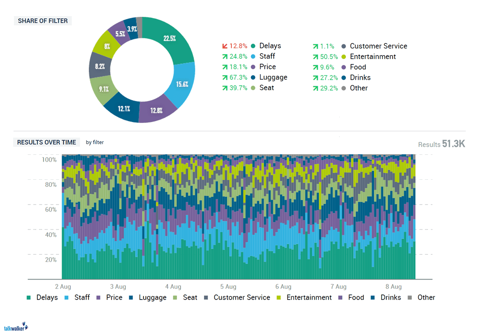
Task: Select the RESULTS OVER TIME panel header
Action: pyautogui.click(x=46, y=142)
